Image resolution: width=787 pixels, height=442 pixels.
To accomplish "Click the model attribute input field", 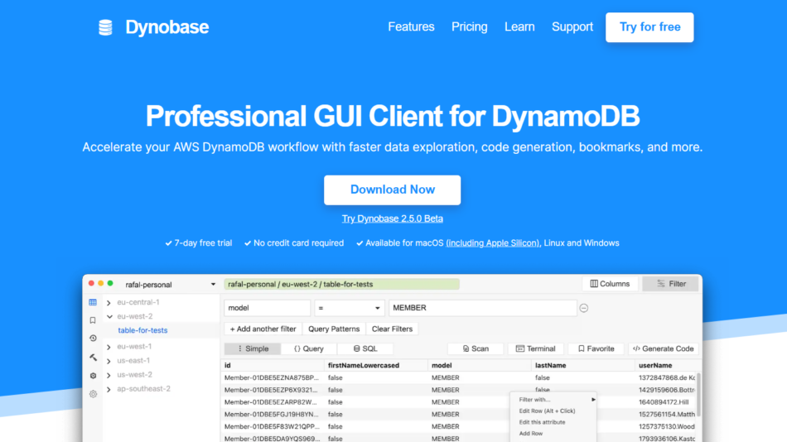I will 267,308.
